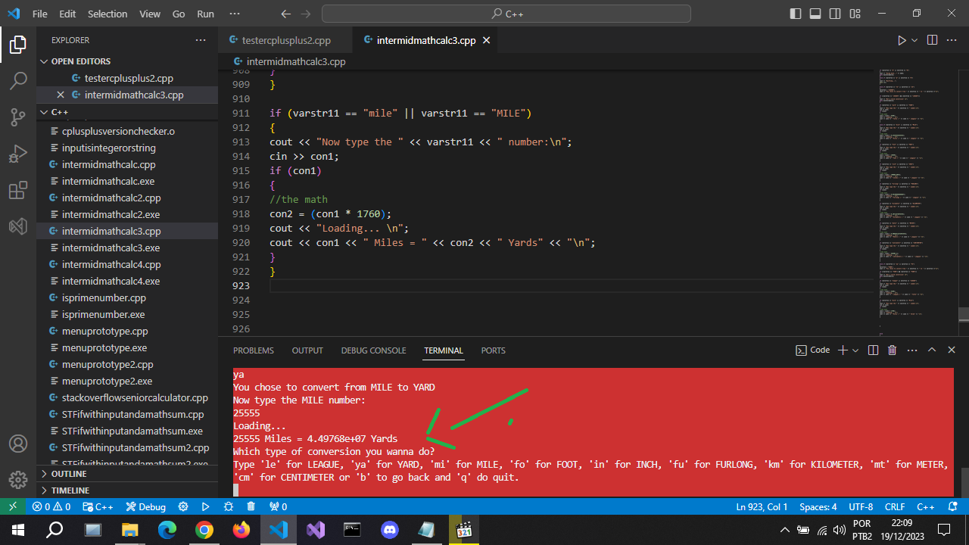Open the Extensions view

pyautogui.click(x=18, y=191)
